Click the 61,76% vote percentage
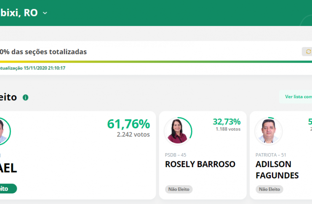Image resolution: width=312 pixels, height=204 pixels. [x=128, y=124]
